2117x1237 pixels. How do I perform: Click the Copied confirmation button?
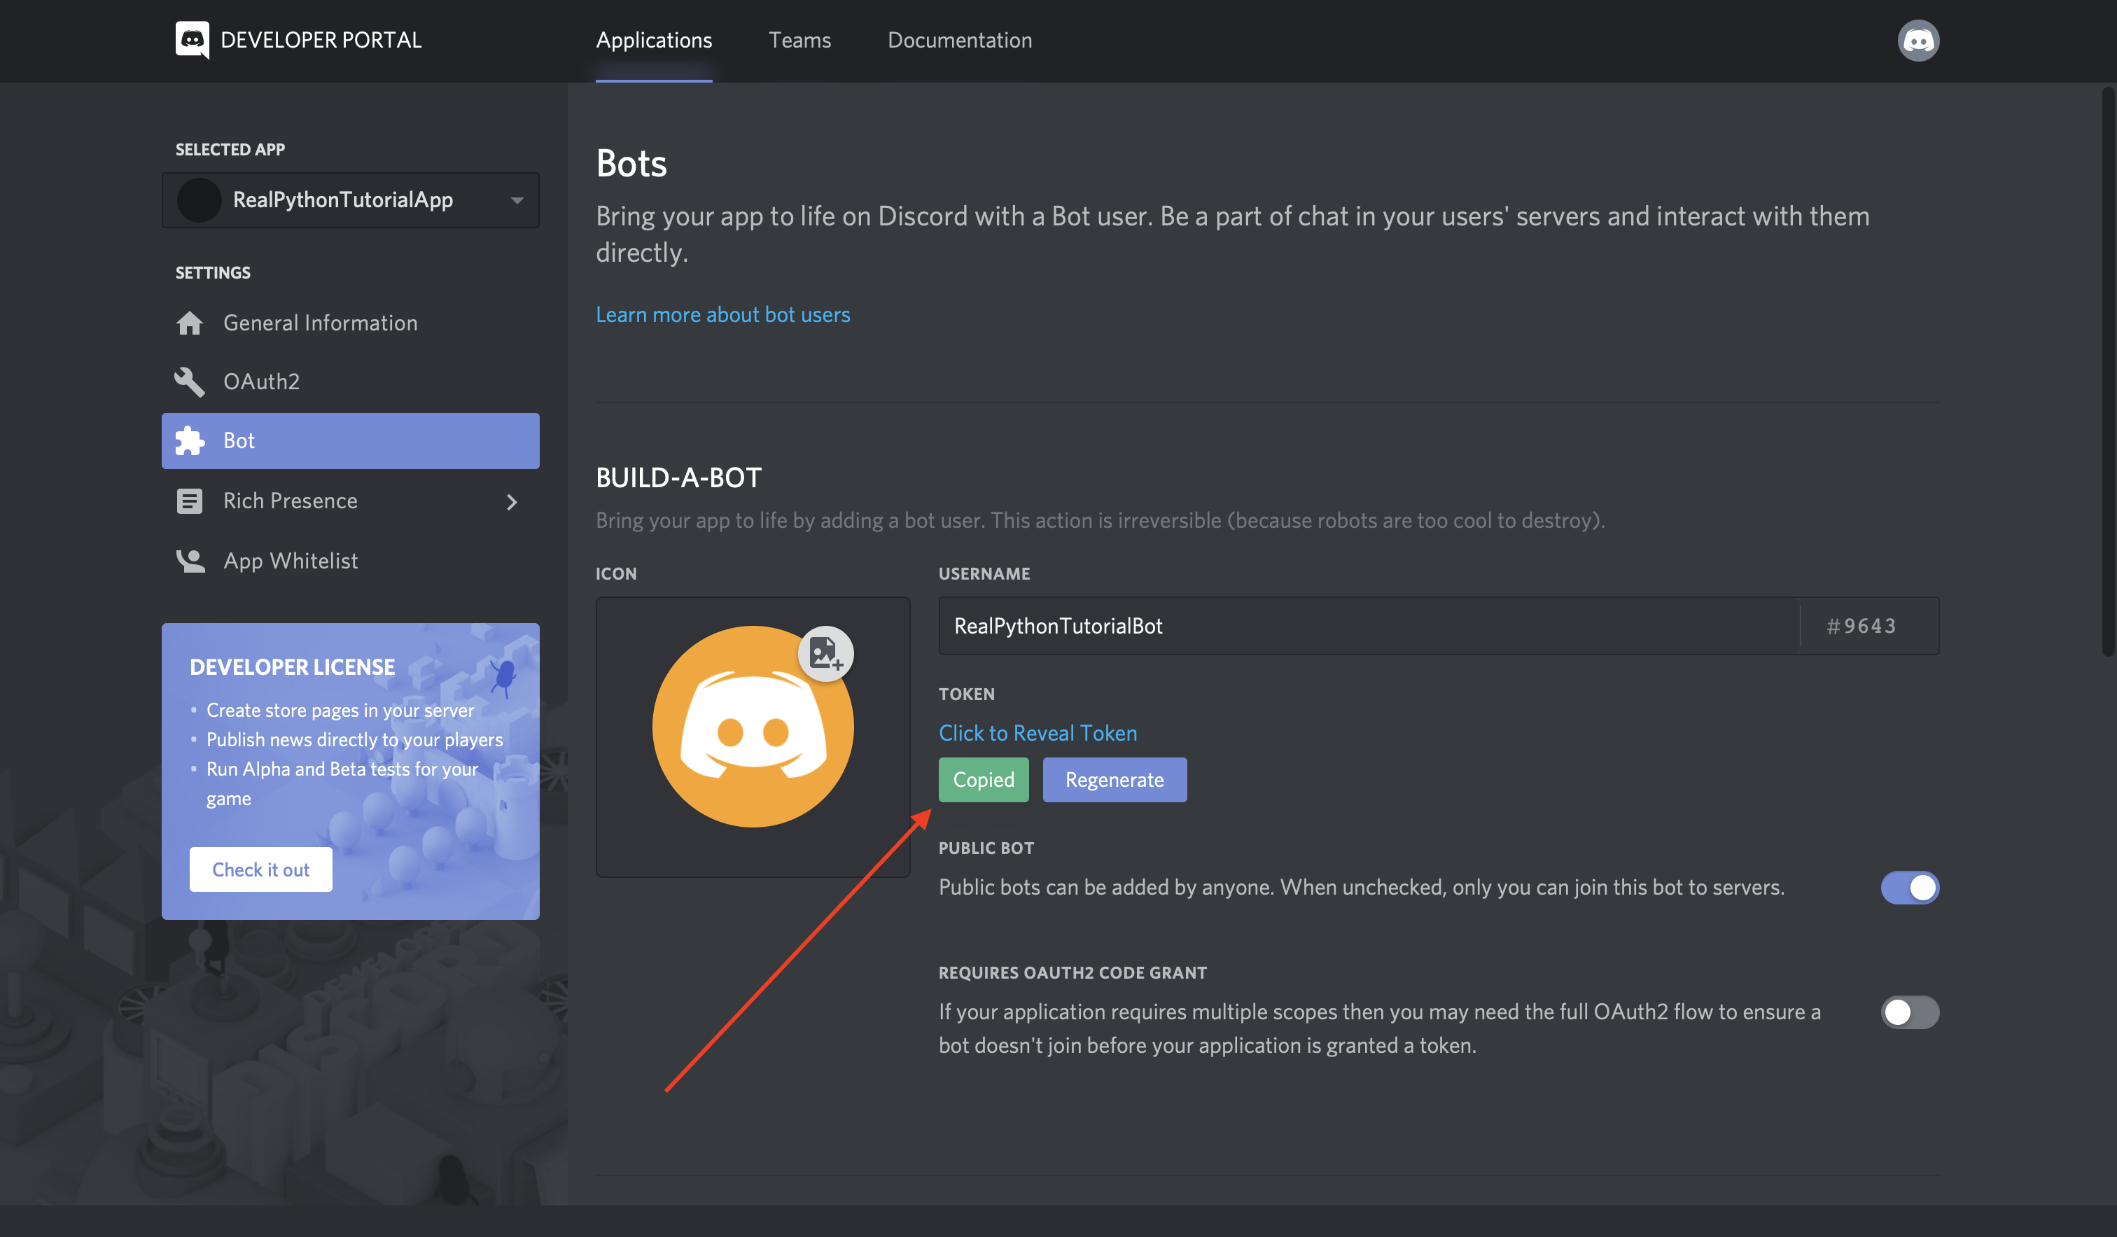[x=984, y=779]
